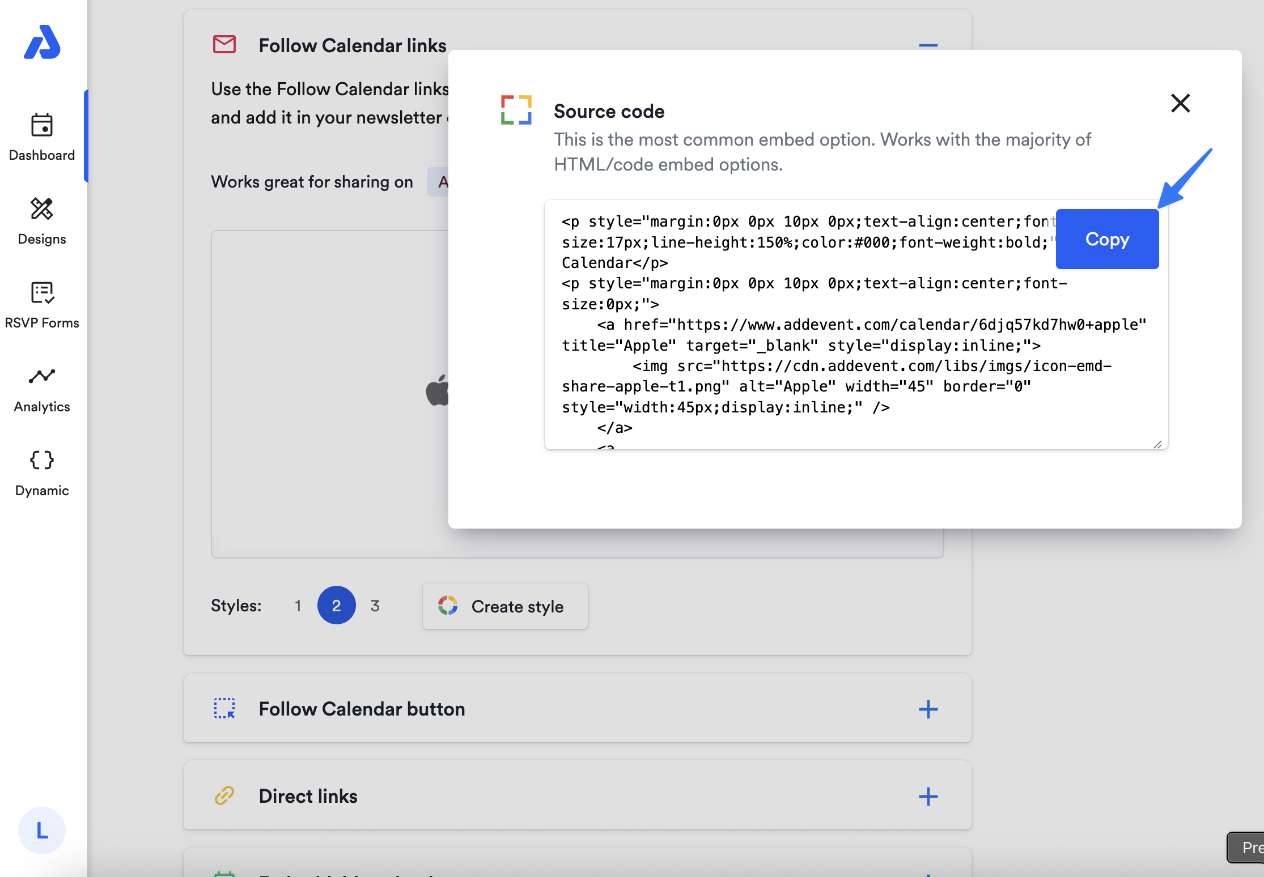Screen dimensions: 1264x877
Task: Select style number 2
Action: (336, 606)
